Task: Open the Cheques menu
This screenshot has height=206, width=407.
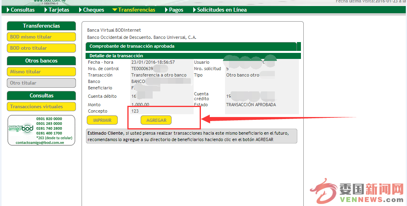Action: pos(94,10)
